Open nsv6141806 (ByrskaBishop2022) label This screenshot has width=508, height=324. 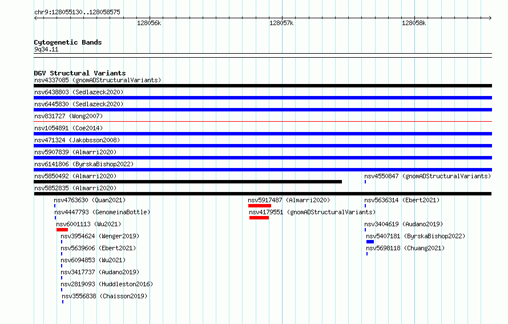(x=84, y=164)
